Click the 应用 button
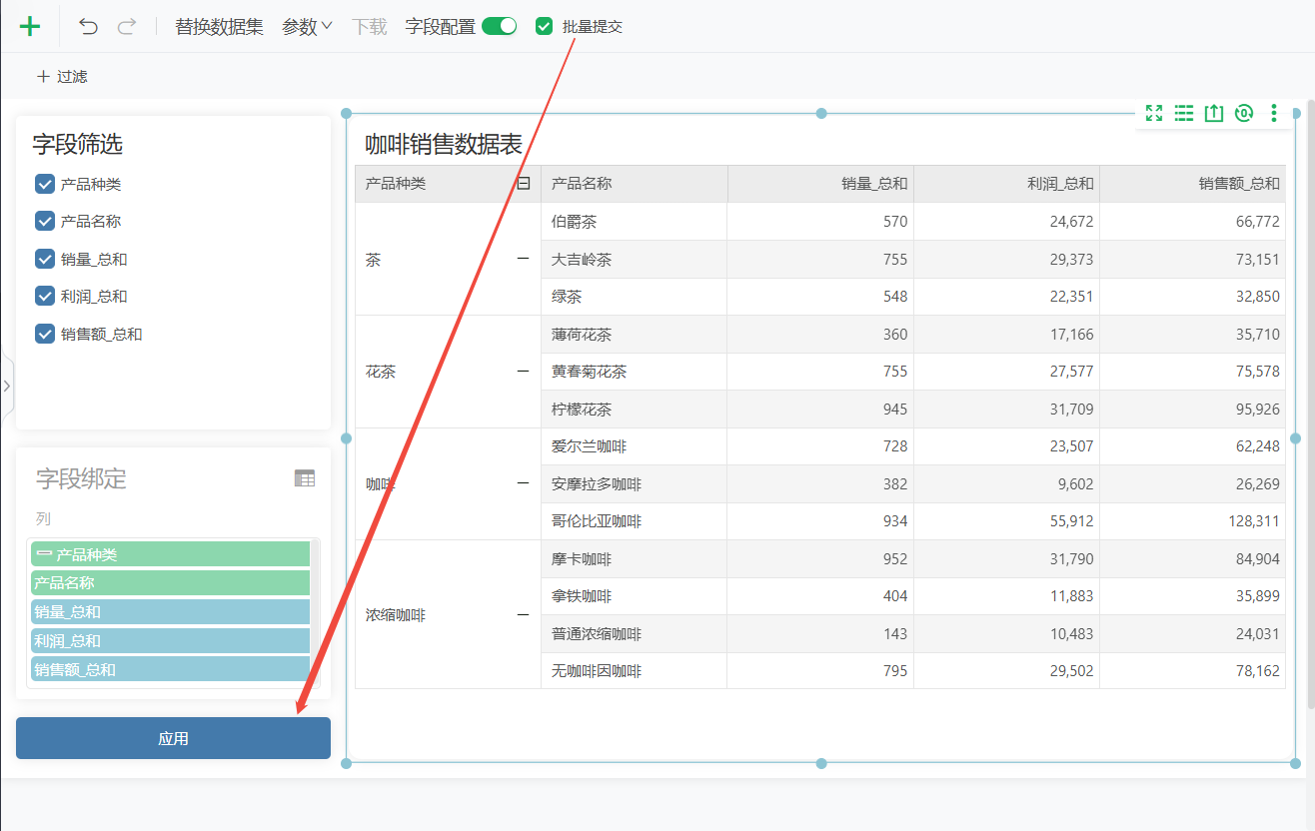 click(173, 738)
